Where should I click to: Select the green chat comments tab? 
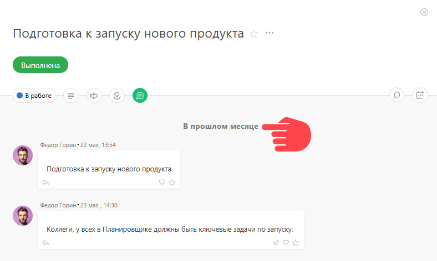140,96
